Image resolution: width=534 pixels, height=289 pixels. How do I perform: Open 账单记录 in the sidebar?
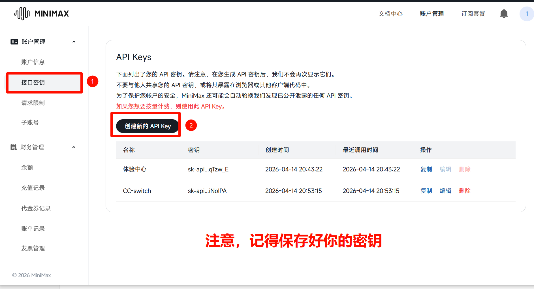coord(33,229)
